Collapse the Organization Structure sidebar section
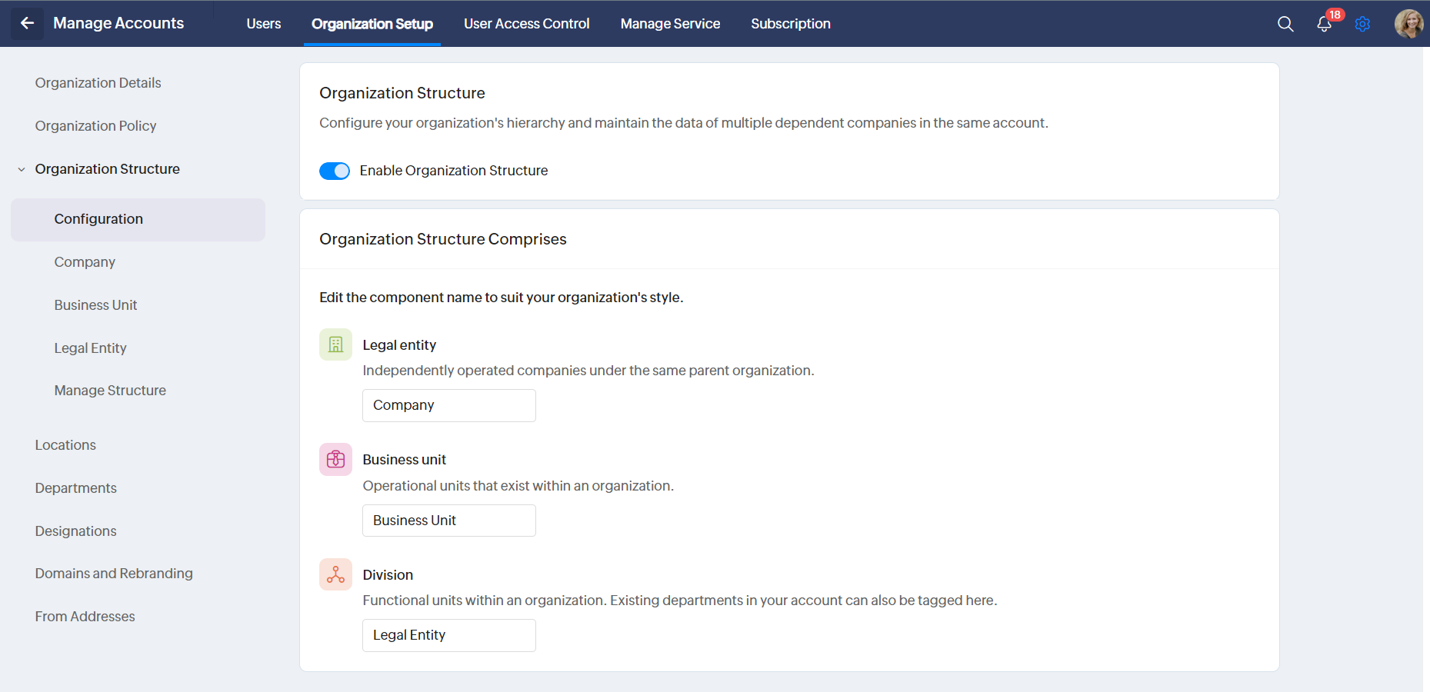 pos(22,169)
